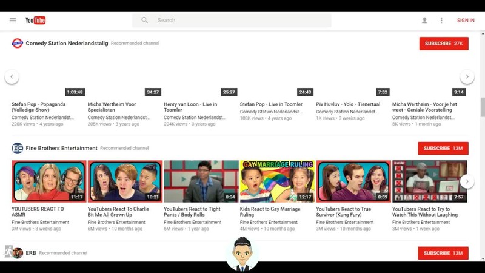
Task: Open YouTubers React to Tight Pants title
Action: (x=192, y=212)
